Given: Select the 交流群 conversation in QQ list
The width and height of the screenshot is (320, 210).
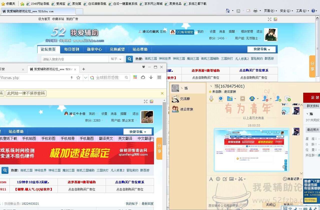Looking at the screenshot, I should click(x=188, y=99).
